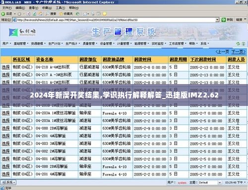The image size is (248, 190).
Task: Open the 基础管理 dropdown menu
Action: coord(21,44)
